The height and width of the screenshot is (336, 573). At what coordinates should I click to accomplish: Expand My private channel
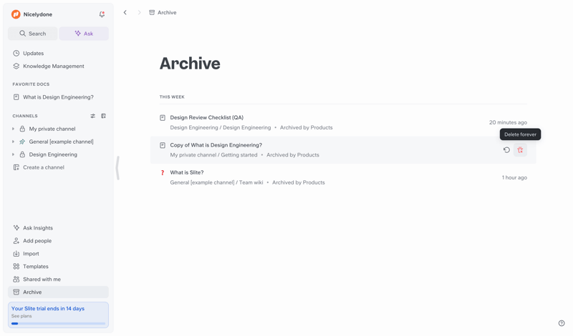[13, 129]
